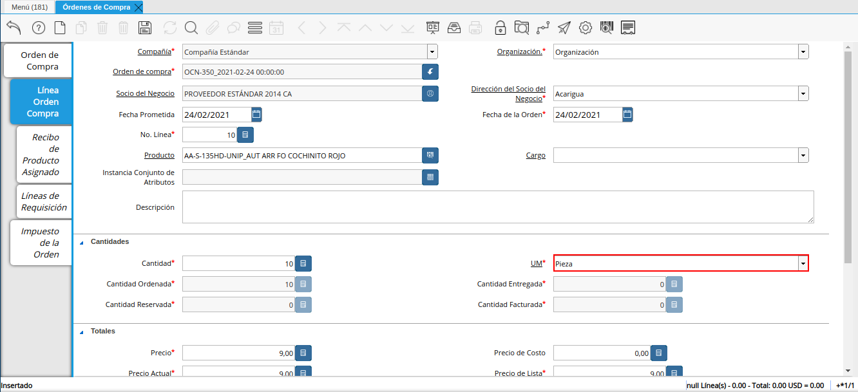
Task: Click the last toolbar certificate icon
Action: (629, 28)
